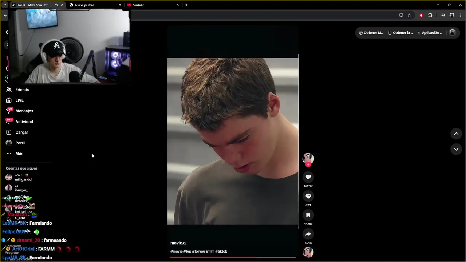Image resolution: width=466 pixels, height=262 pixels.
Task: Open the media control playlist icon
Action: (x=443, y=15)
